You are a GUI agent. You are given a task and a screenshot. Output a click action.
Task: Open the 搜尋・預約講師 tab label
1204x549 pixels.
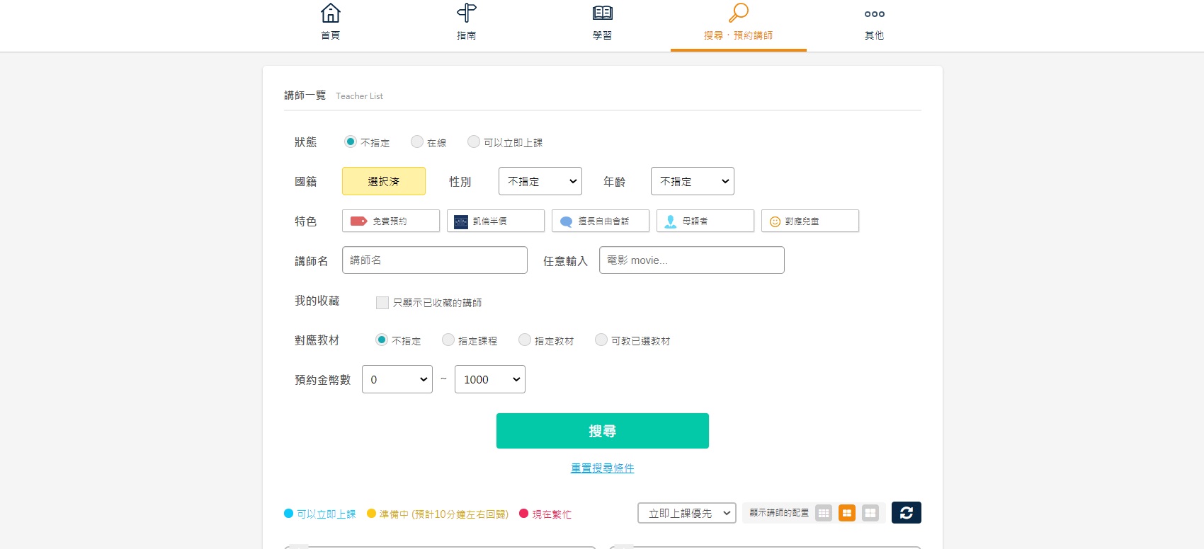click(738, 35)
